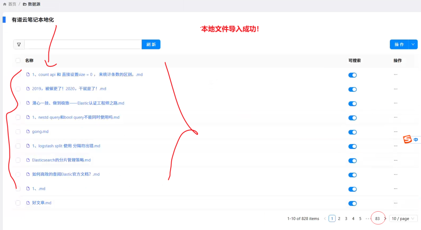Click the 刷新 refresh button
The height and width of the screenshot is (230, 421).
[151, 44]
